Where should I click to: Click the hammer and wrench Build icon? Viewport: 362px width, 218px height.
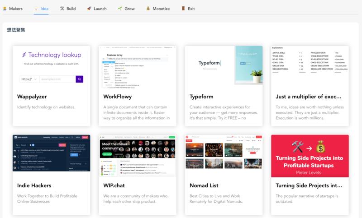(x=62, y=8)
